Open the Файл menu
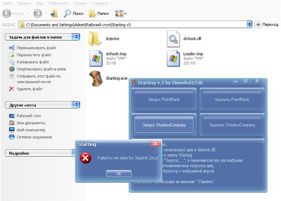 [7, 3]
